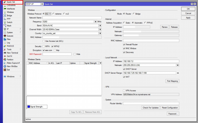Click the Dot1X icon

tap(5, 56)
